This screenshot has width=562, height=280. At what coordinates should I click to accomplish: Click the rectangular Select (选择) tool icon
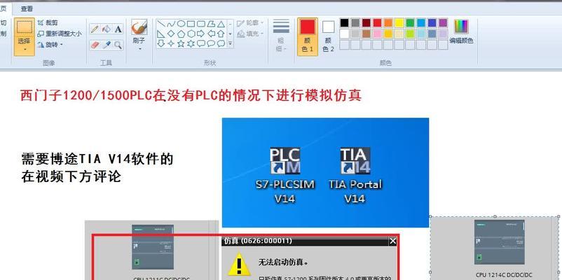point(25,27)
